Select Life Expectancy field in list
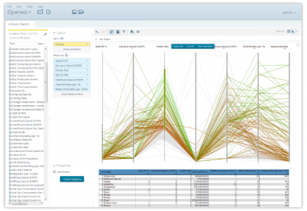The height and width of the screenshot is (211, 307). click(x=19, y=162)
